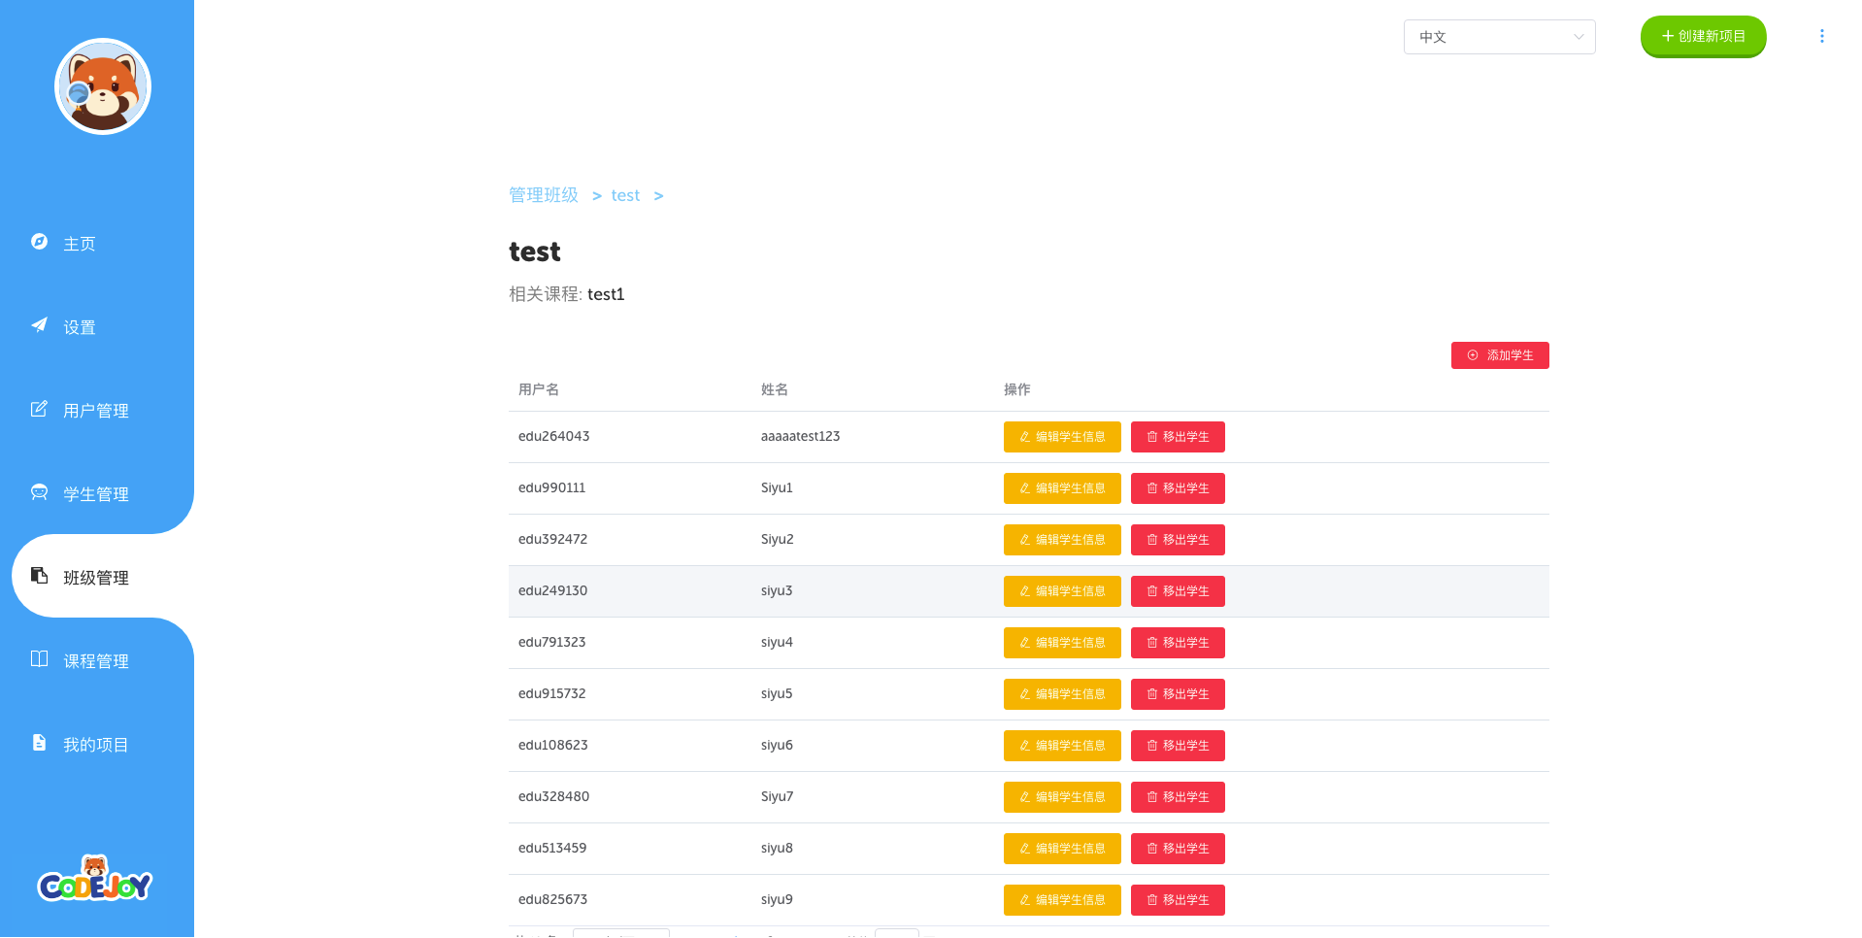Click the paper plane icon beside 设置
1862x938 pixels.
pyautogui.click(x=39, y=325)
